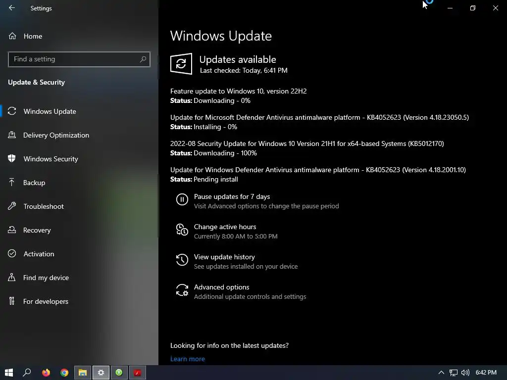Click the Find my device person icon

12,277
